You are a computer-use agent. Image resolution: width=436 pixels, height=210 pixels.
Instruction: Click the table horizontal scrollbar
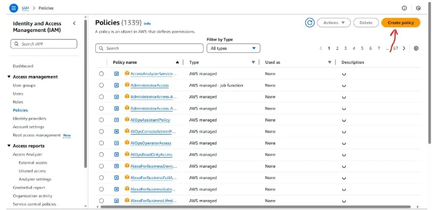pos(255,207)
